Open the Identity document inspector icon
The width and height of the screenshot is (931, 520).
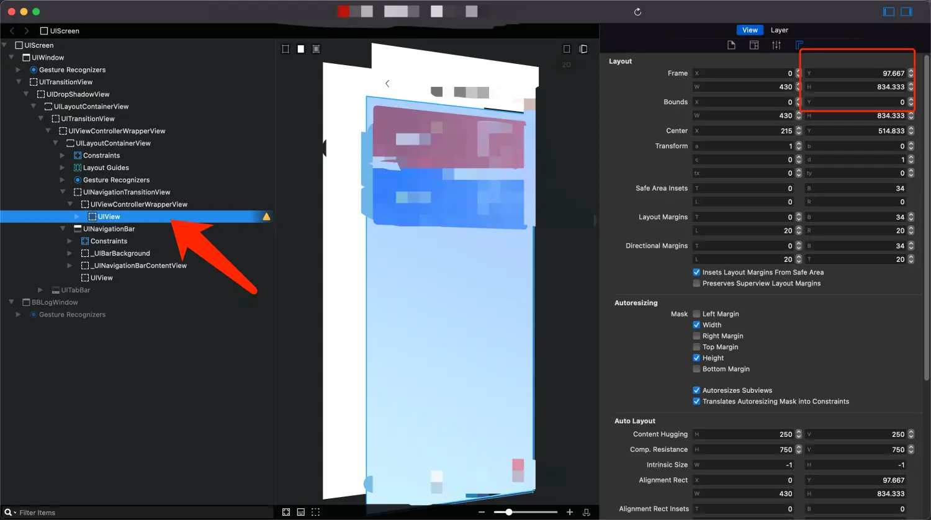click(731, 45)
